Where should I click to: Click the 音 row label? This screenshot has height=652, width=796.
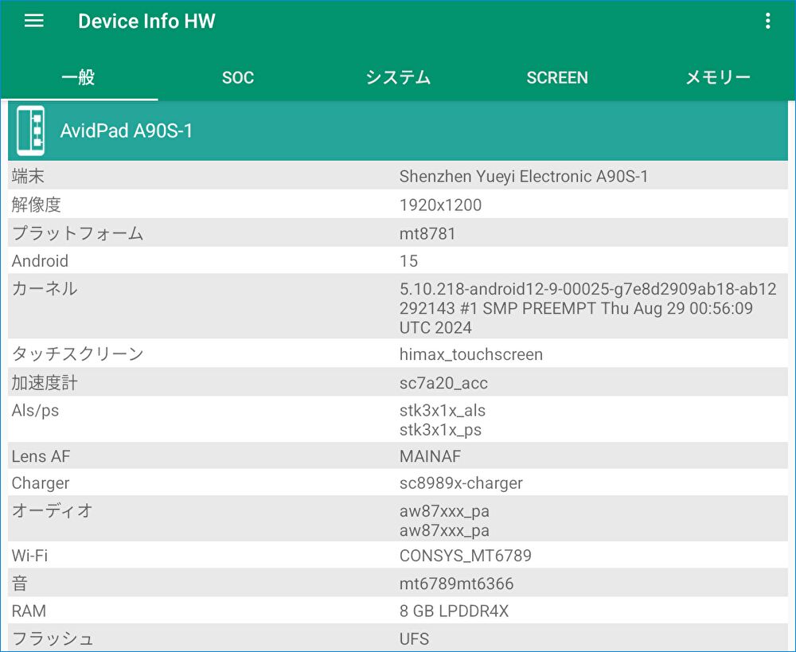point(20,583)
